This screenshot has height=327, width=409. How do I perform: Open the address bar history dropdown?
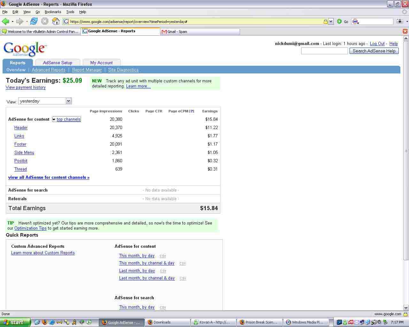[331, 21]
